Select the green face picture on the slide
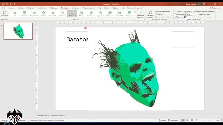Viewport: 223px width, 125px height. pyautogui.click(x=130, y=68)
